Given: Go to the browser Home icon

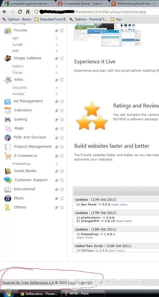Looking at the screenshot, I should point(28,12).
